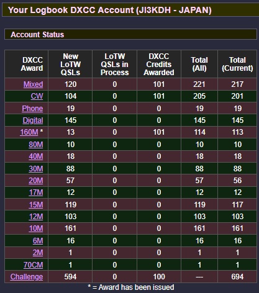Open the 10M band award link
This screenshot has height=293, width=259.
pos(36,228)
